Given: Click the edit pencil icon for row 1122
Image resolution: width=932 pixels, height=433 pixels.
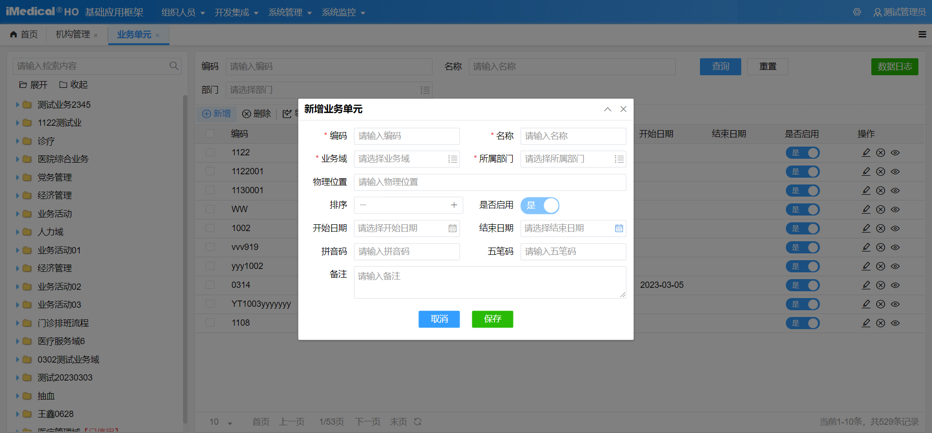Looking at the screenshot, I should click(x=866, y=153).
